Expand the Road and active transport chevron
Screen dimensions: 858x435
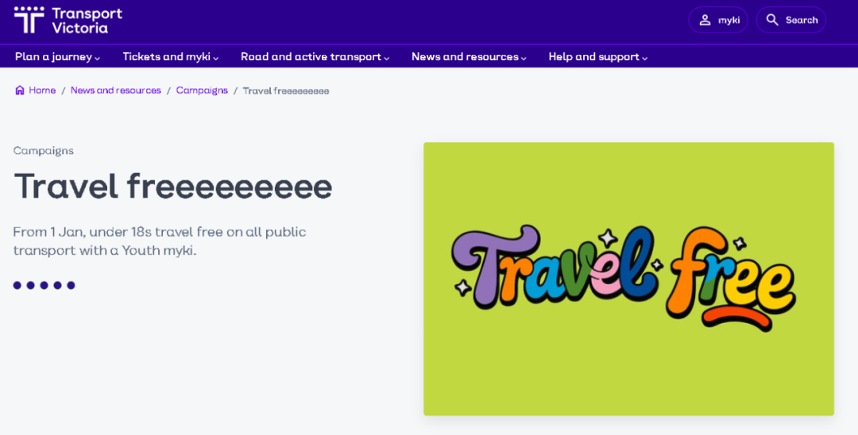tap(387, 58)
